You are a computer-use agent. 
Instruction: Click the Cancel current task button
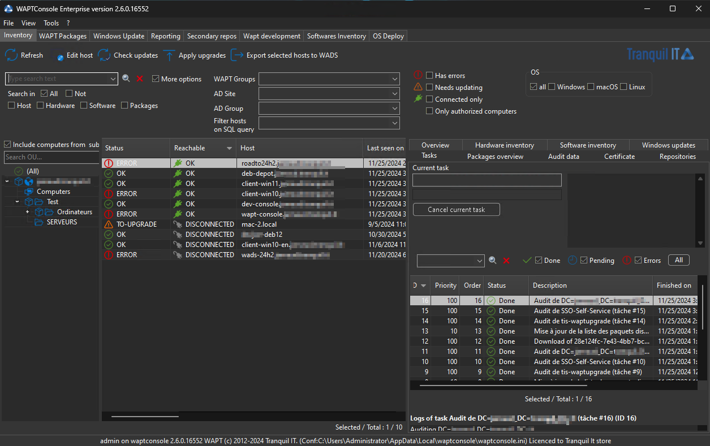coord(457,210)
